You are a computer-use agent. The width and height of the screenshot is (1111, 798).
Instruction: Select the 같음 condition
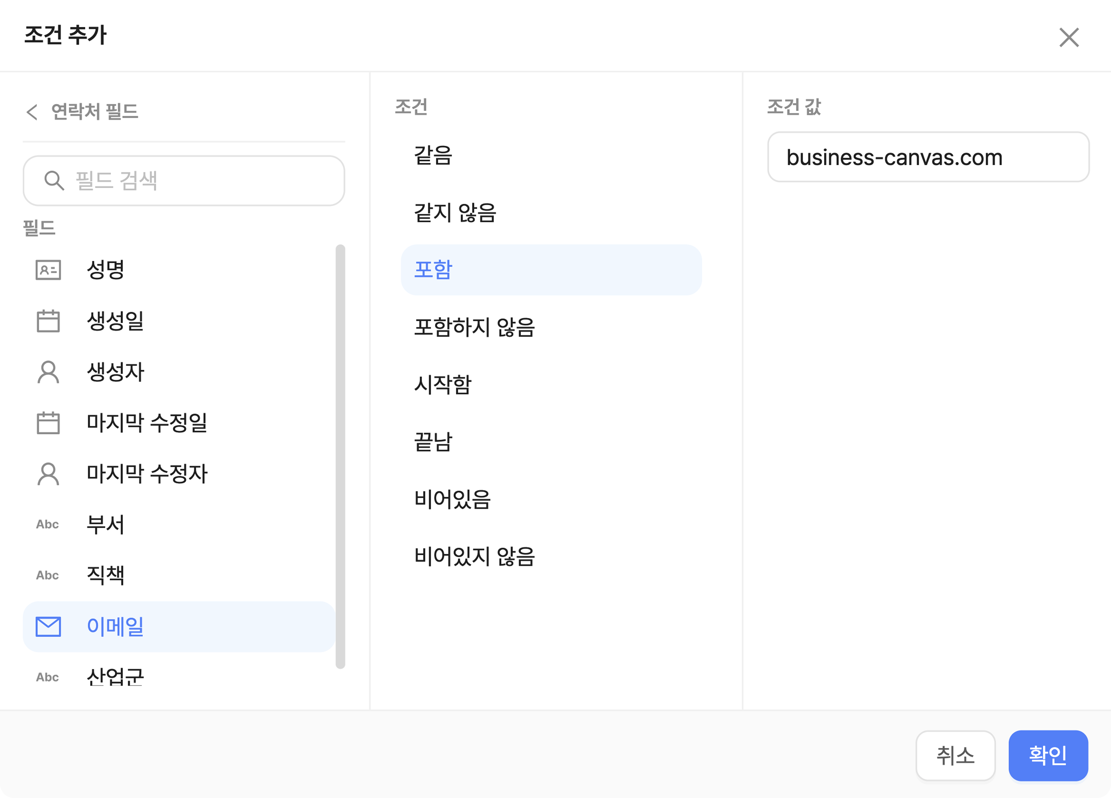click(433, 156)
